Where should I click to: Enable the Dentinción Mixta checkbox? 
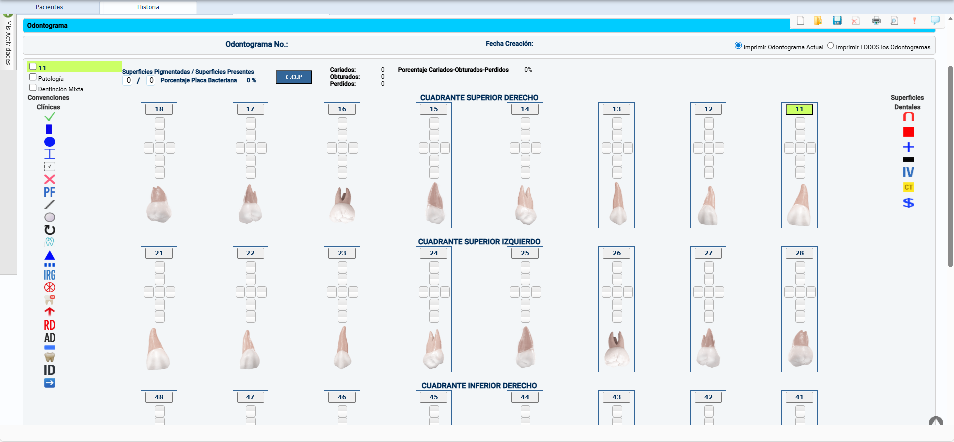pos(33,88)
